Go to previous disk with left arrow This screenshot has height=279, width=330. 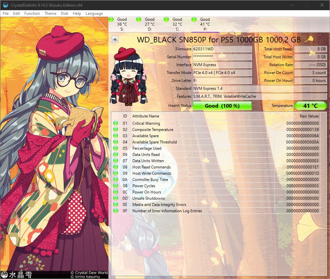(x=115, y=39)
